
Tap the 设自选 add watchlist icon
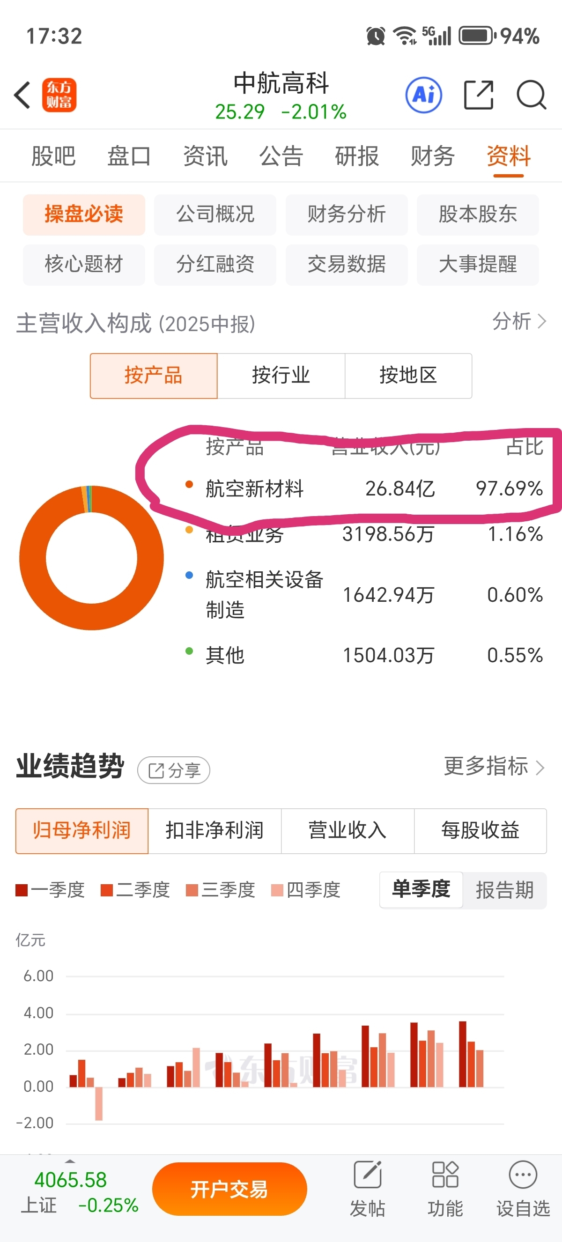tap(523, 1175)
